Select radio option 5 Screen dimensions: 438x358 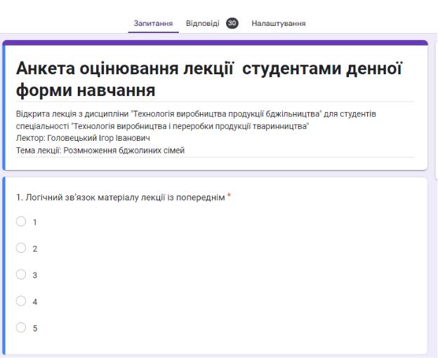(x=21, y=327)
